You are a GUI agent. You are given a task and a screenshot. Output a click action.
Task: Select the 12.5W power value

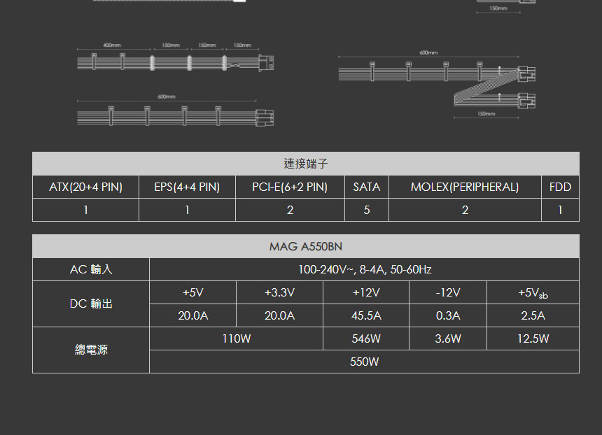533,338
